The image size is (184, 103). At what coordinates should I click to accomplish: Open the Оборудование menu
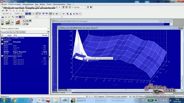tap(28, 4)
